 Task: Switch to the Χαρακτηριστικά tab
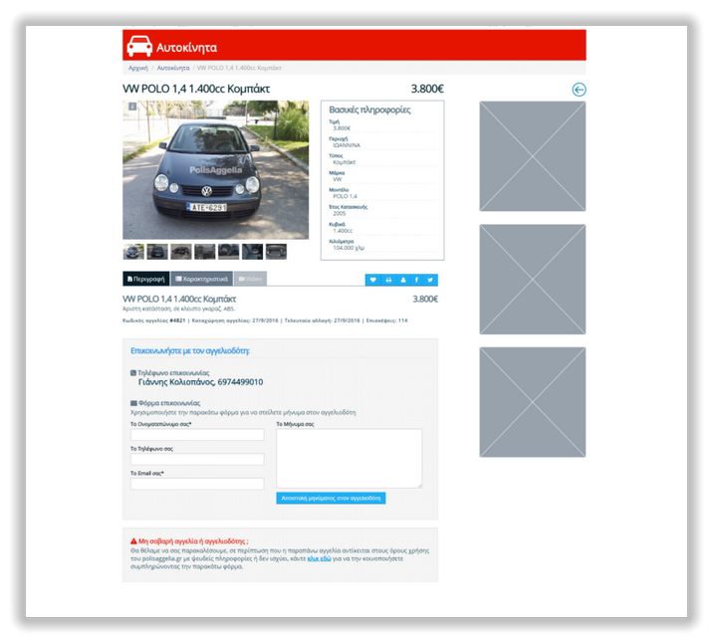tap(201, 279)
